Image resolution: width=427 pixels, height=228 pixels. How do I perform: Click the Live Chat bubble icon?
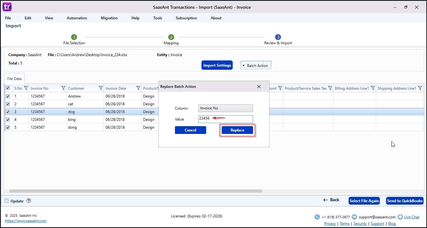400,217
